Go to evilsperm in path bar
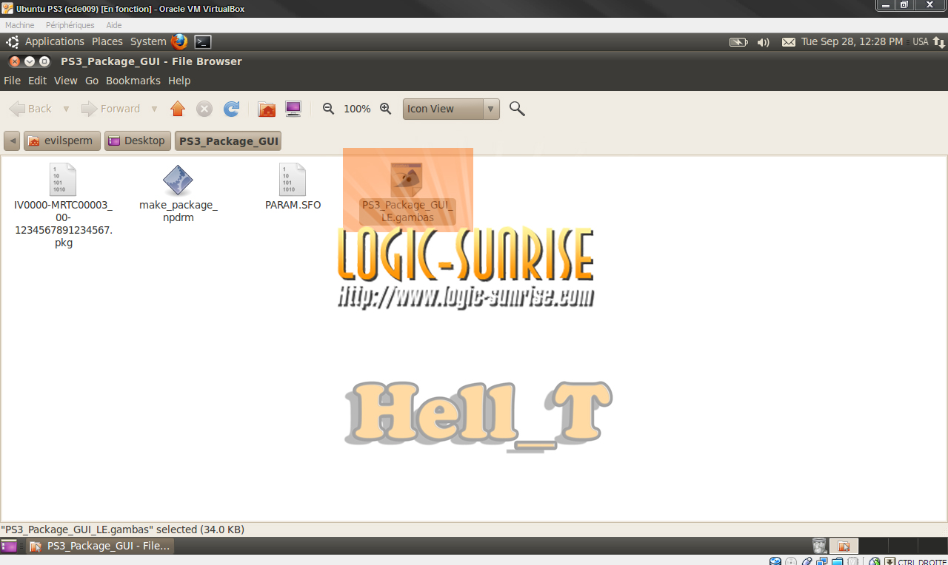 click(x=62, y=141)
